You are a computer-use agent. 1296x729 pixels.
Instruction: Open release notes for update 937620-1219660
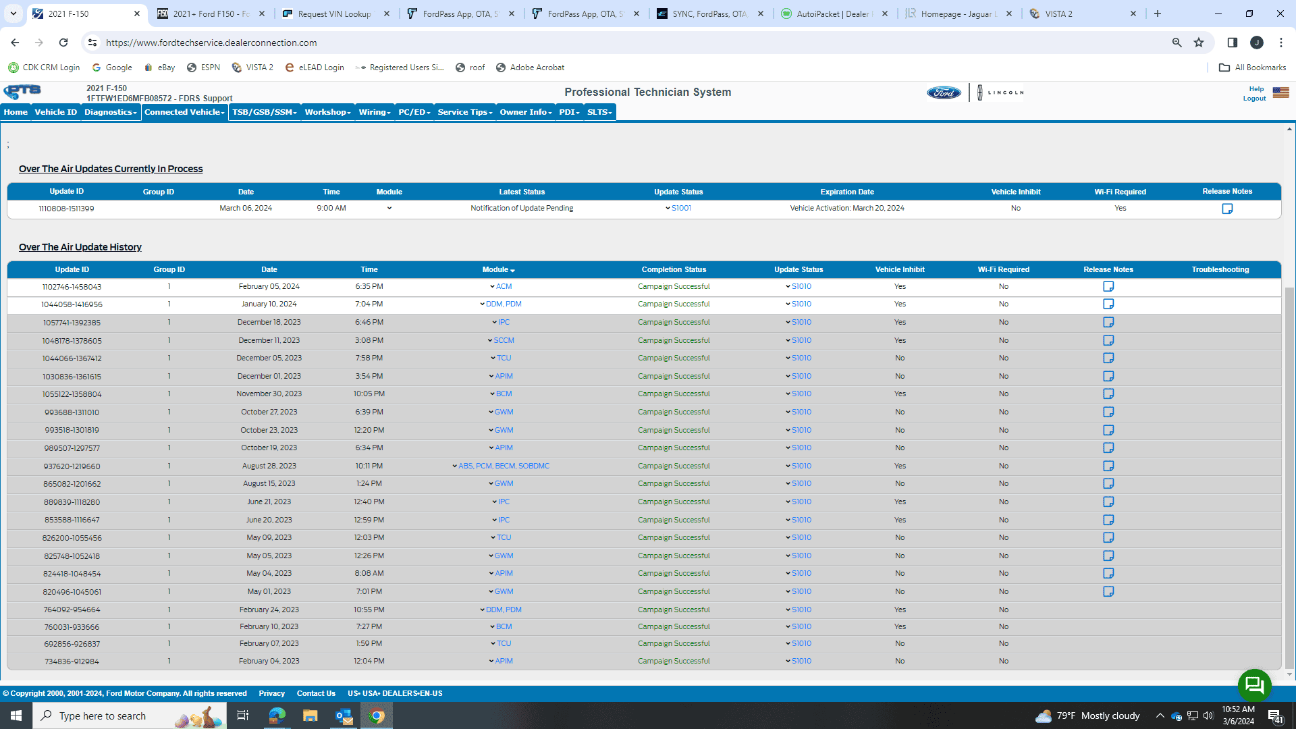click(x=1108, y=466)
